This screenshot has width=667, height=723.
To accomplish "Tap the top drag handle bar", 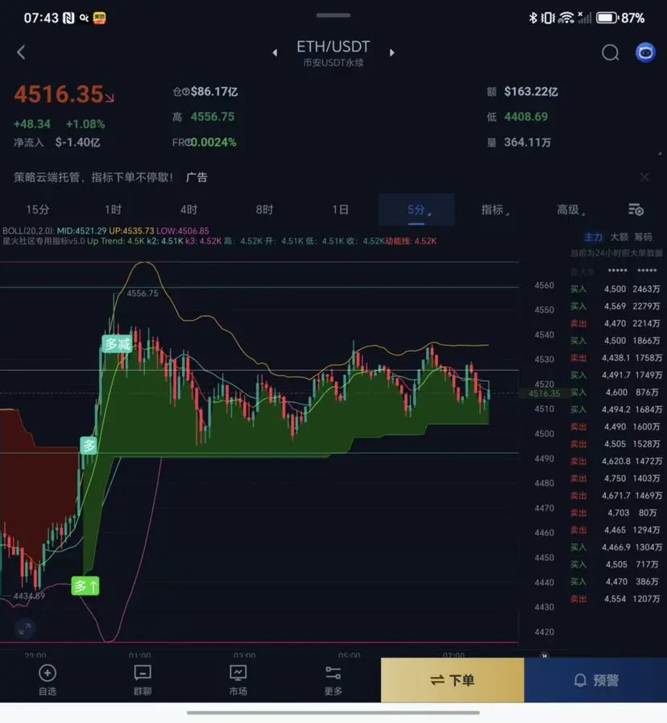I will coord(333,15).
